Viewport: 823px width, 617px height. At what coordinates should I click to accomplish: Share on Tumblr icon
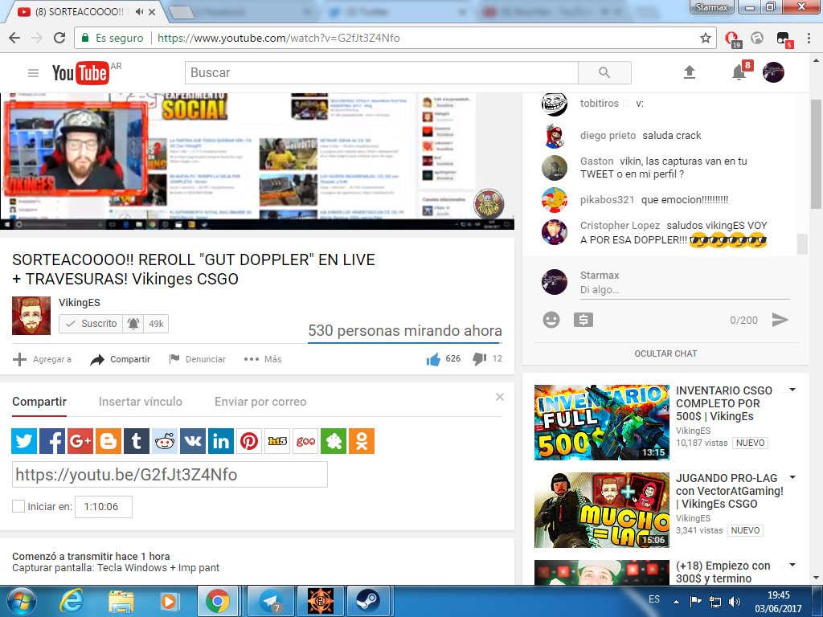[137, 441]
